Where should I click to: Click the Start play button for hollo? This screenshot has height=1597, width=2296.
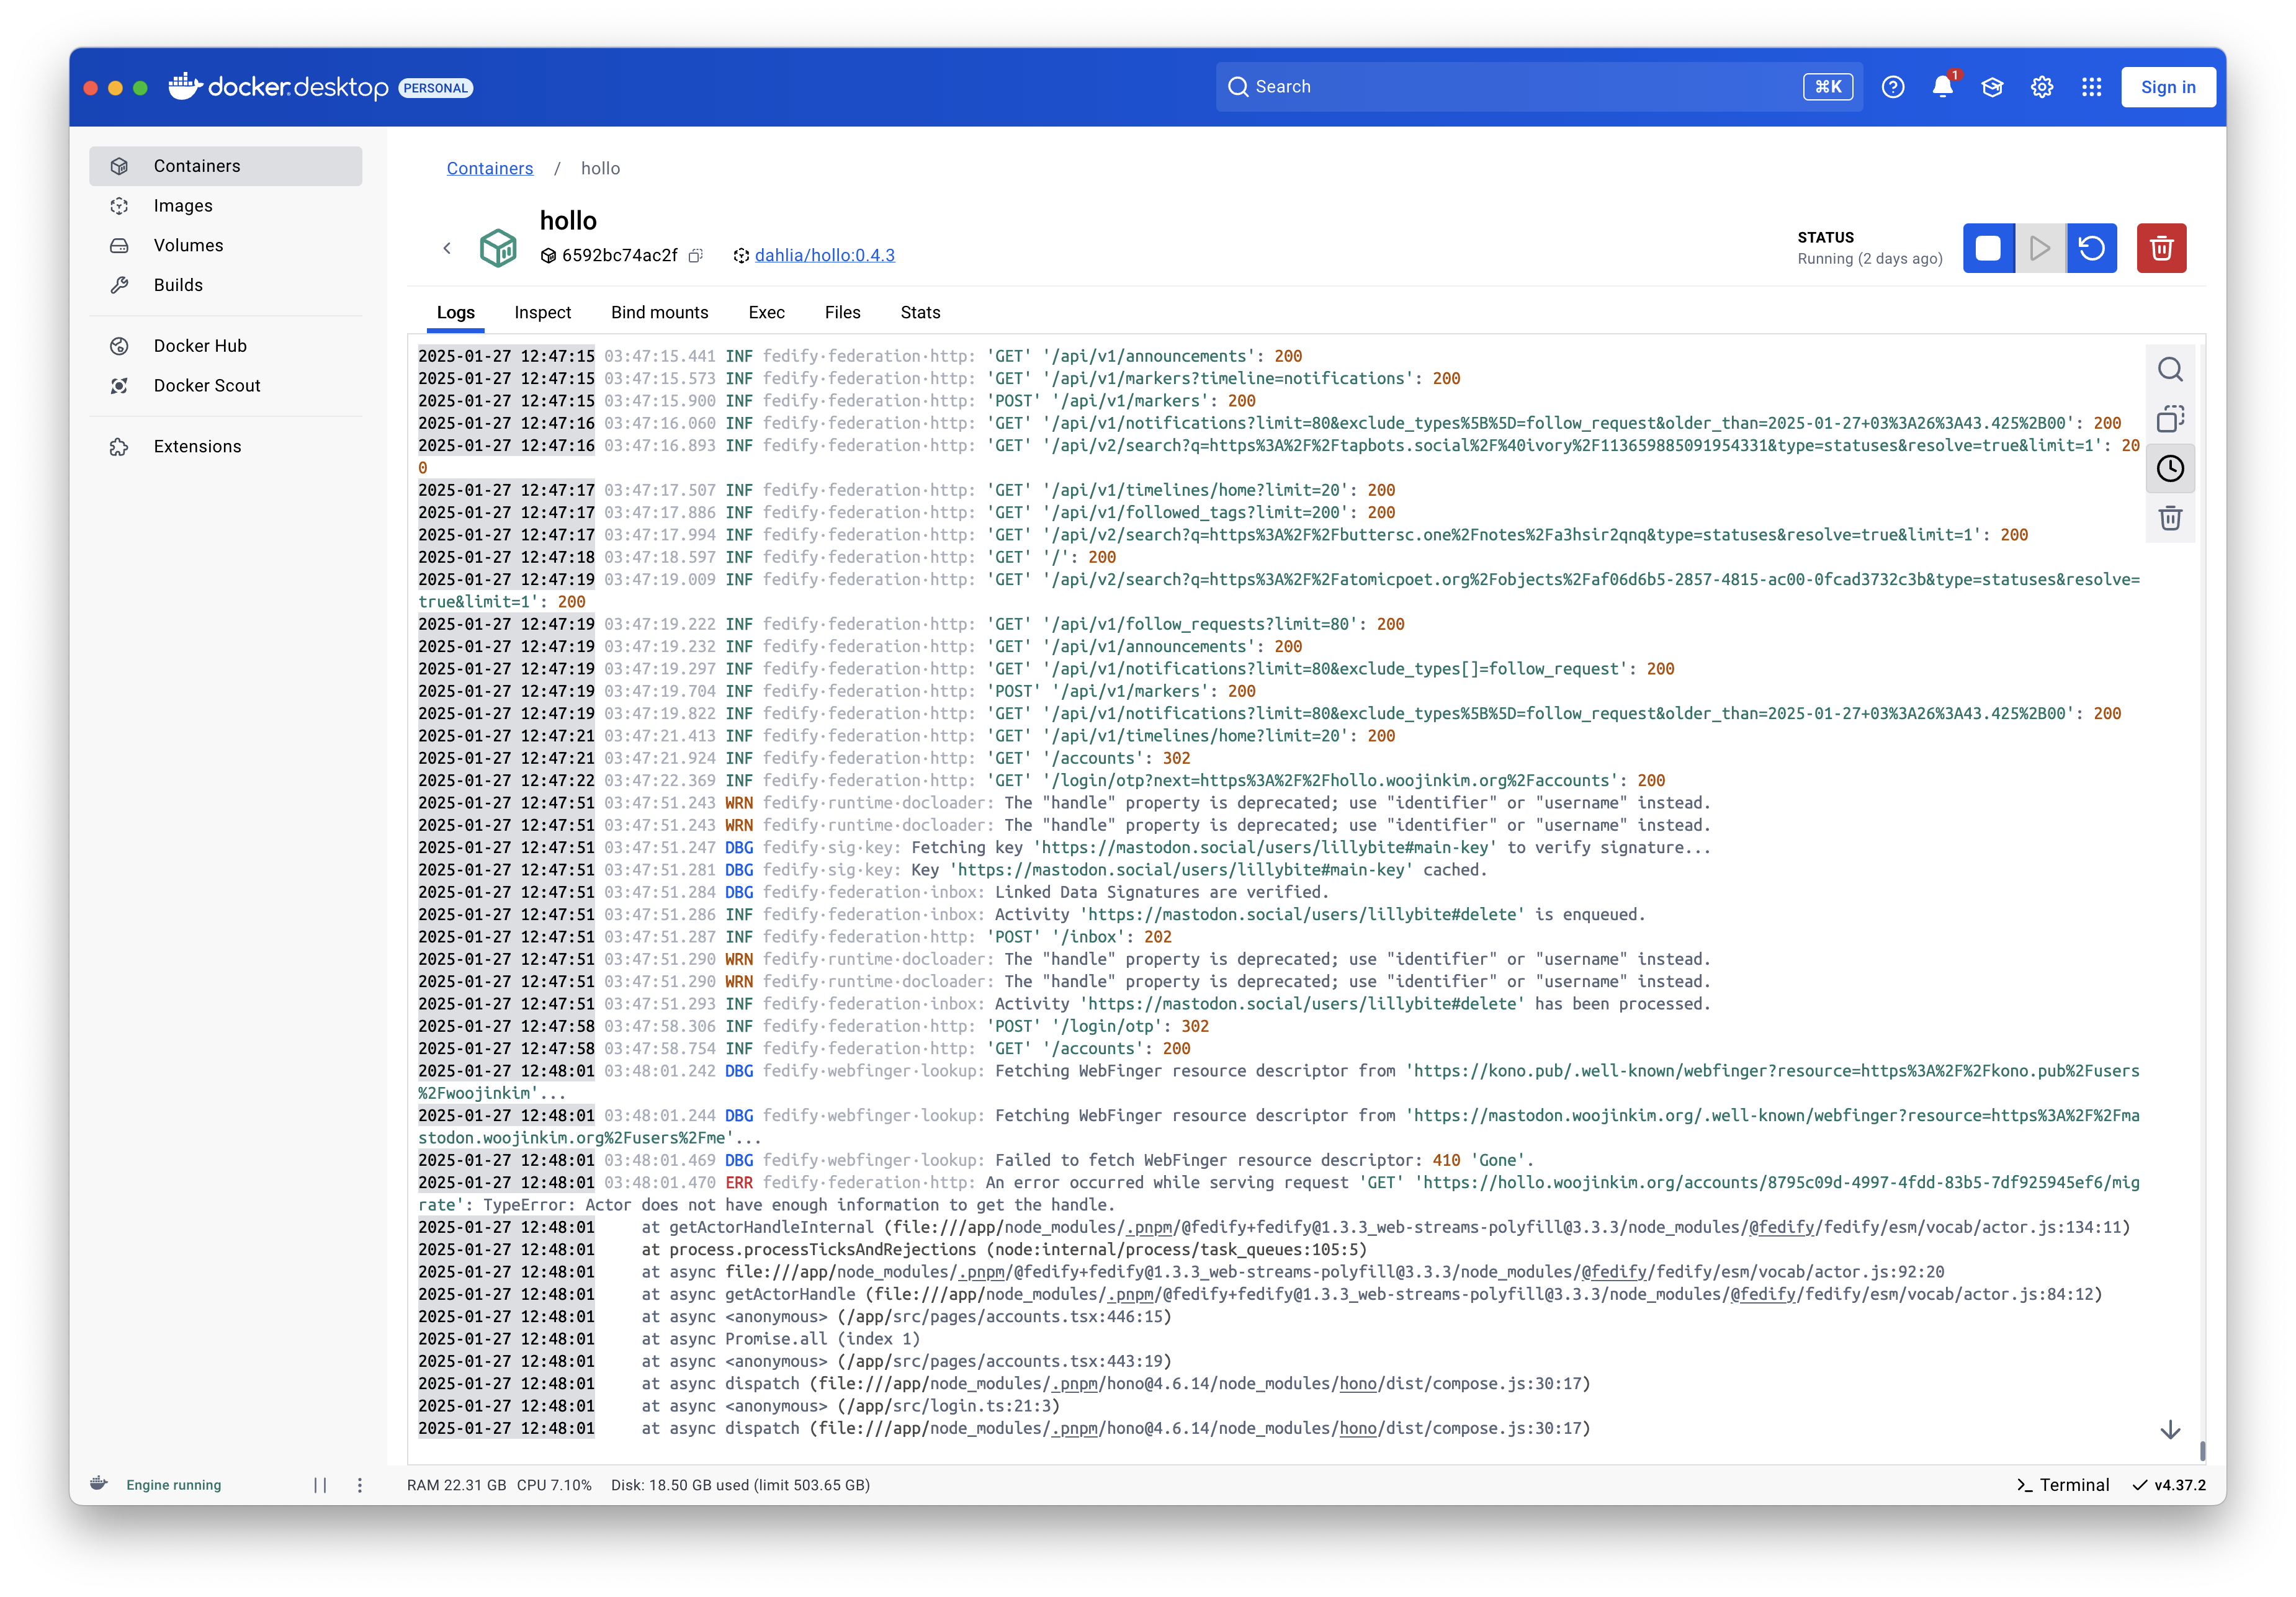[2040, 248]
